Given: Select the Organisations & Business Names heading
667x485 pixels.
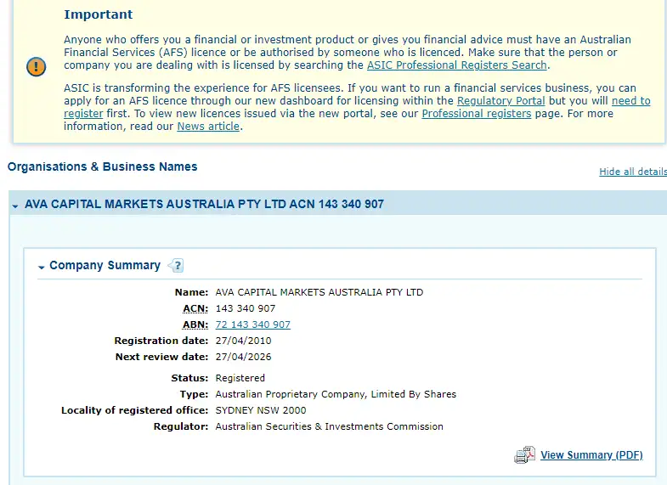Looking at the screenshot, I should [x=102, y=166].
